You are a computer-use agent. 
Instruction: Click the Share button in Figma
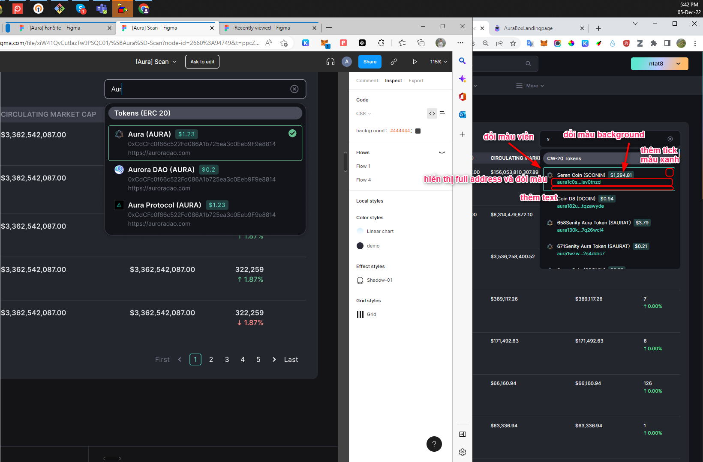point(370,62)
